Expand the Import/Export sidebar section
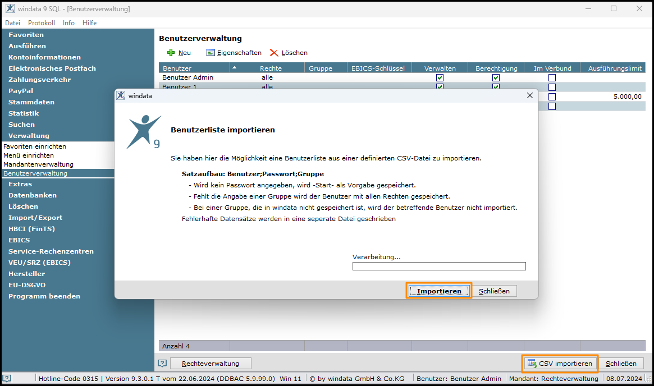The height and width of the screenshot is (386, 654). 35,218
